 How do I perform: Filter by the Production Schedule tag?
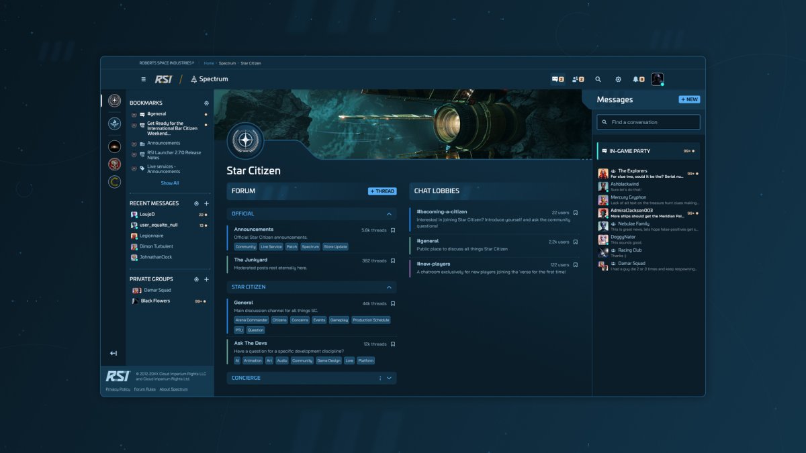pyautogui.click(x=371, y=320)
